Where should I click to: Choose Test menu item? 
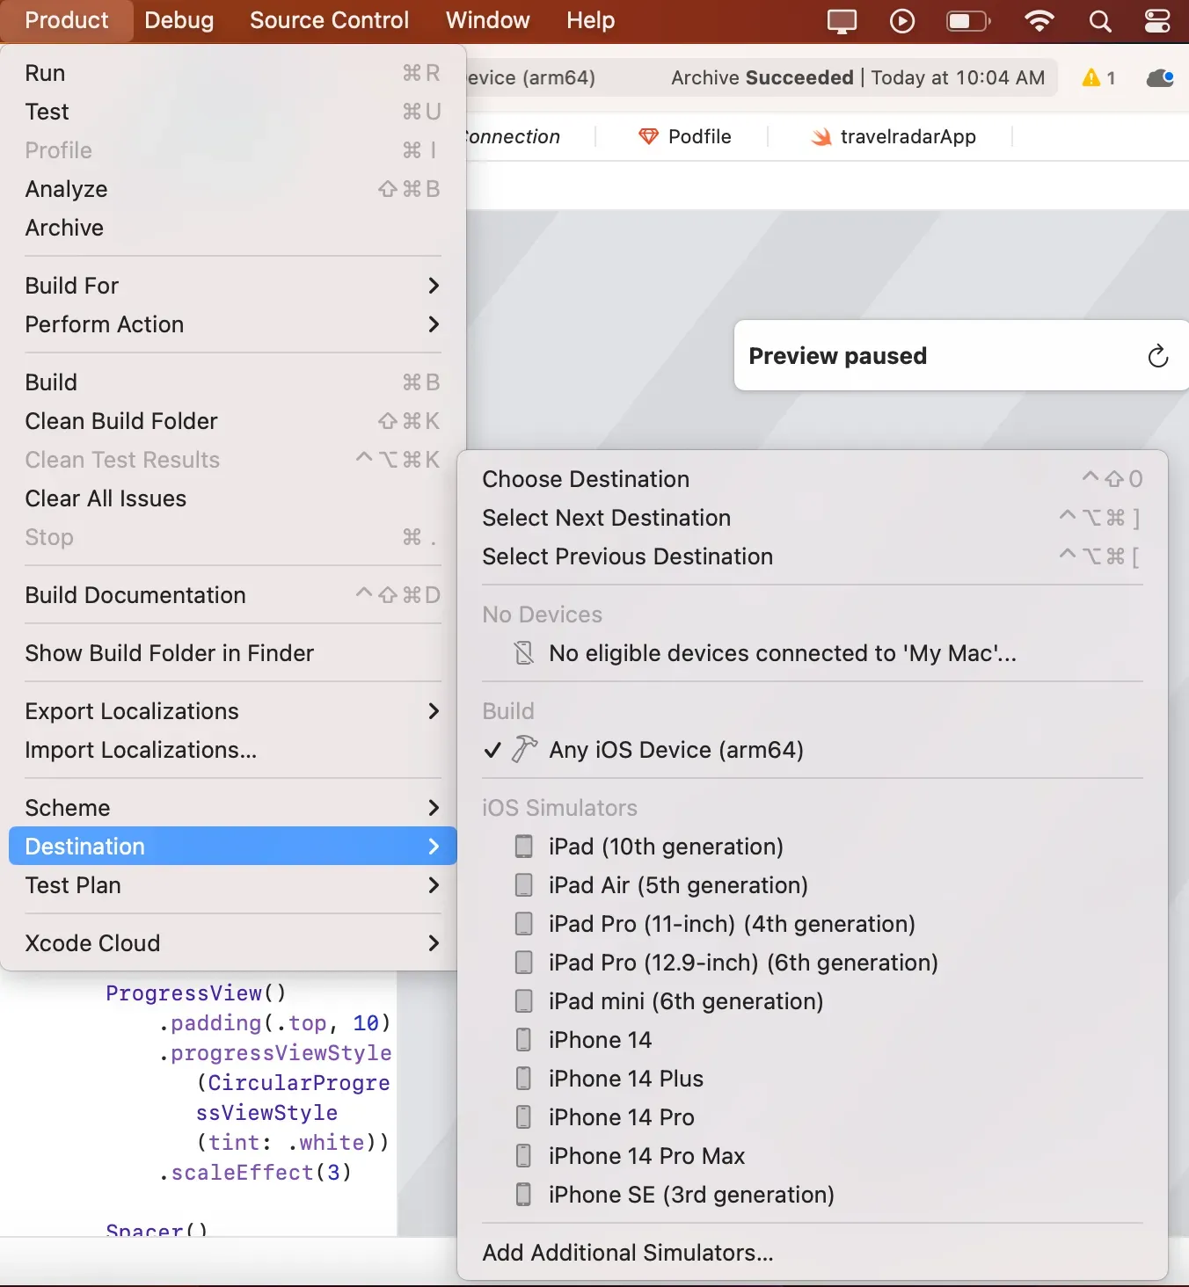[x=233, y=111]
